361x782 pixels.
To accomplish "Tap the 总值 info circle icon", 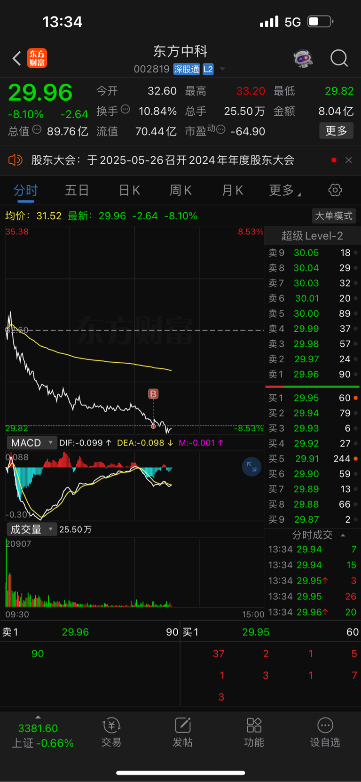I will pyautogui.click(x=37, y=129).
